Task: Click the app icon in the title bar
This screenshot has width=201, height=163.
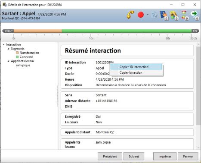Action: tap(5, 5)
